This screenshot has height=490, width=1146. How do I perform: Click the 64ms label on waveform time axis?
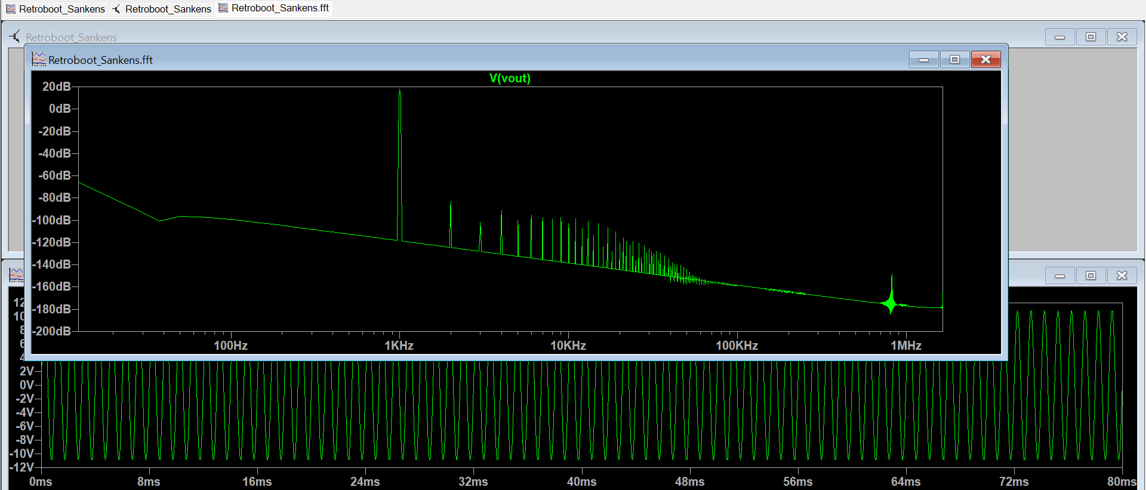906,482
